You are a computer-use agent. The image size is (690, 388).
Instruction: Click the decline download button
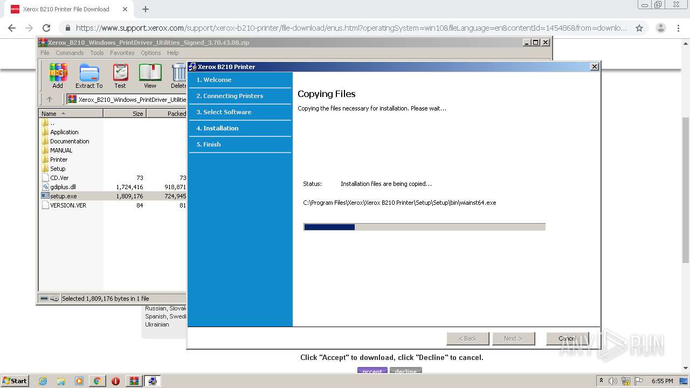406,371
